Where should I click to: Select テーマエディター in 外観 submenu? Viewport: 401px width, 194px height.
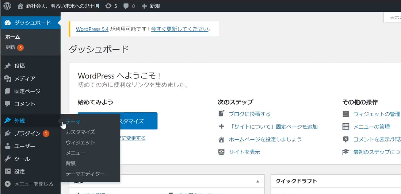click(x=85, y=174)
